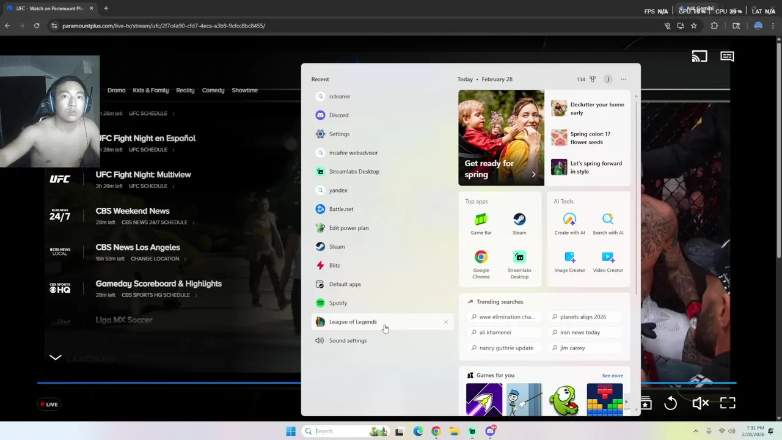Image resolution: width=782 pixels, height=440 pixels.
Task: Open Default apps from the Recent list
Action: [382, 284]
